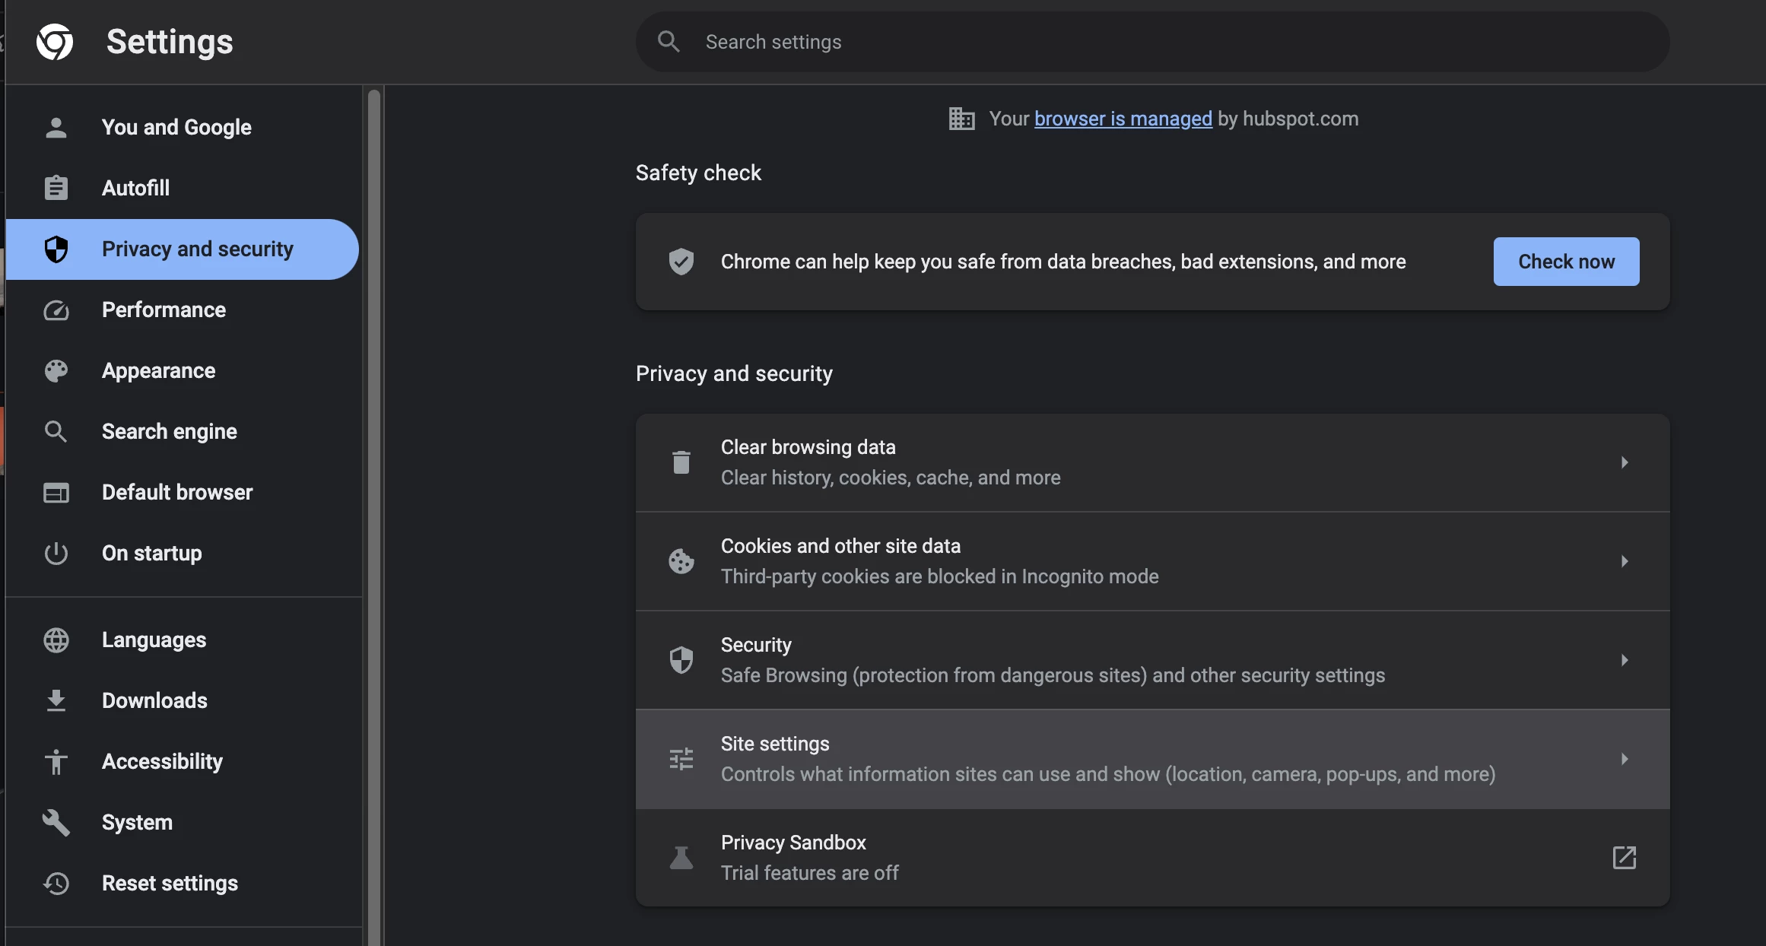Click the Accessibility figure icon
Viewport: 1766px width, 946px height.
(x=56, y=761)
